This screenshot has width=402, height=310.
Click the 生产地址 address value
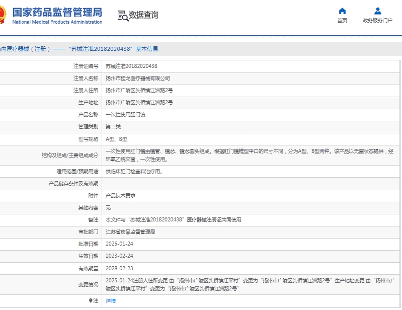(x=139, y=102)
